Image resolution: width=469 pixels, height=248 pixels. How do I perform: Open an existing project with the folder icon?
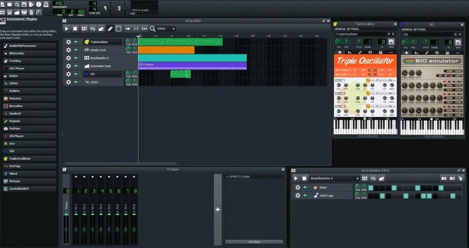(x=10, y=4)
